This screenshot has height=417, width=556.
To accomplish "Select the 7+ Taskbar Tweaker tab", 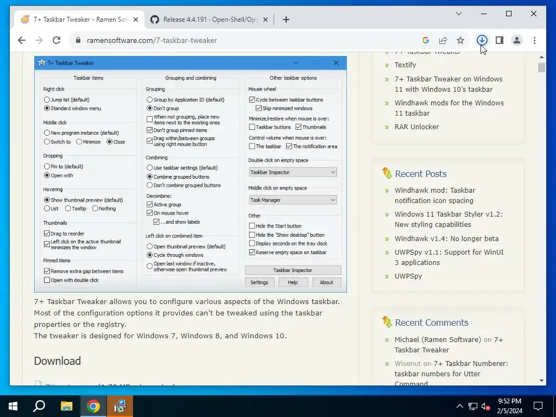I will pyautogui.click(x=79, y=20).
